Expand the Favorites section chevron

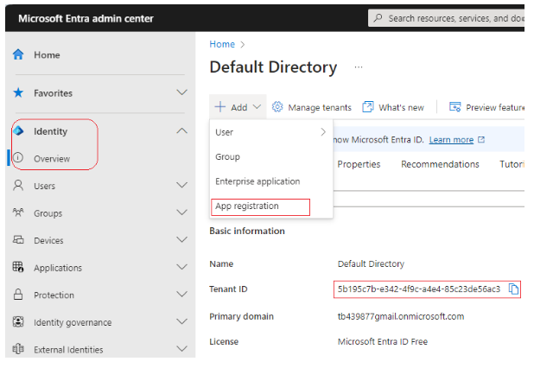(x=181, y=92)
